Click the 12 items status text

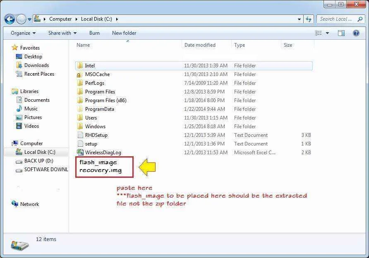(x=46, y=239)
